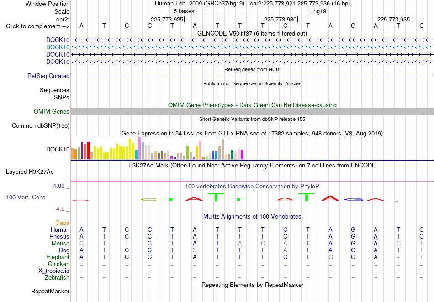Click the 225,773,925 ruler coordinate
This screenshot has height=302, width=434.
click(x=167, y=19)
